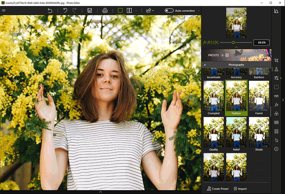
Task: Expand the Auto correction options dropdown
Action: (x=199, y=11)
